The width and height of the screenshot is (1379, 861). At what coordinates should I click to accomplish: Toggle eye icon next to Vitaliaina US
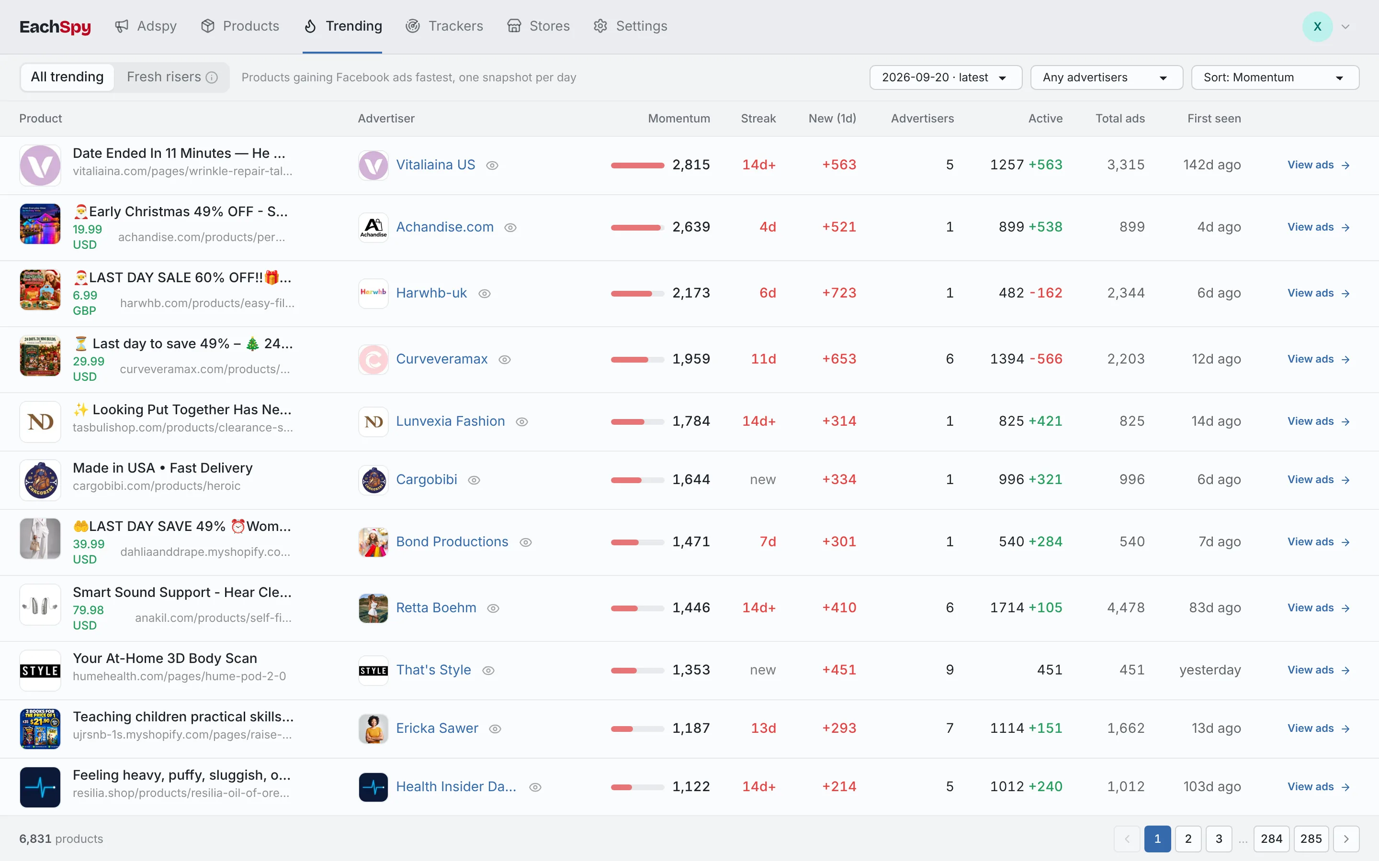click(x=492, y=165)
